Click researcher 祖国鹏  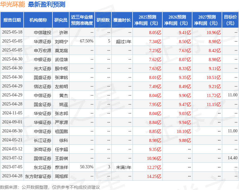61,131
